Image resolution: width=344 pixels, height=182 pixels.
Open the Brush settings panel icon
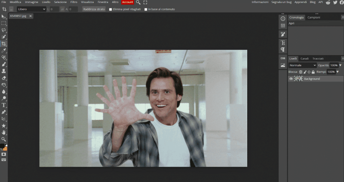click(x=283, y=34)
